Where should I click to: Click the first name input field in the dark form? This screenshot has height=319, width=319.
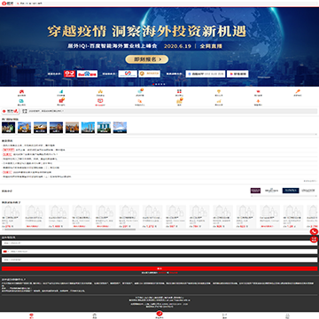159,243
